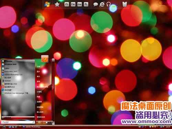172x129 pixels.
Task: Launch Internet Explorer from the top dock
Action: click(102, 4)
